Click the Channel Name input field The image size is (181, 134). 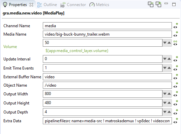[107, 26]
